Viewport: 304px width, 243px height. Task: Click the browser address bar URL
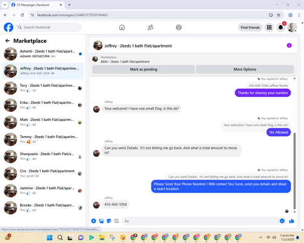pos(72,15)
